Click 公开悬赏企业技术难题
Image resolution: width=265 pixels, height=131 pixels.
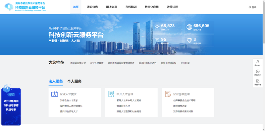tap(184, 101)
